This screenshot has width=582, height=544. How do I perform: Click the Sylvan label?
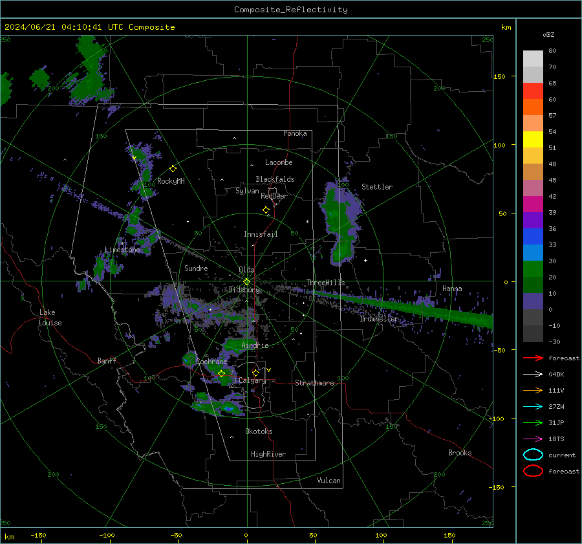click(x=247, y=191)
